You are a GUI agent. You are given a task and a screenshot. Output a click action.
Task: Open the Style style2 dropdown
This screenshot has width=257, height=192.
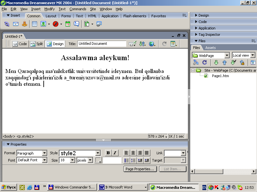98,153
